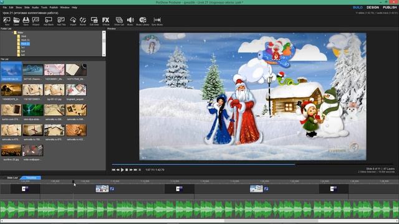399x224 pixels.
Task: Click the Remix toolbar icon
Action: tap(83, 21)
